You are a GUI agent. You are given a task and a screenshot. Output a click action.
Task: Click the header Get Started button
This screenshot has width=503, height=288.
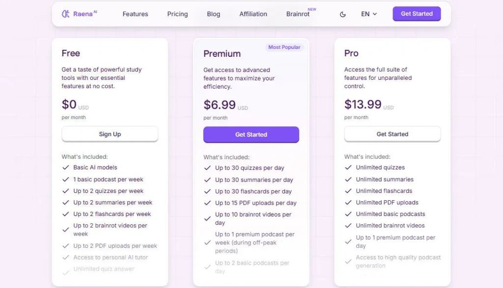(x=417, y=14)
